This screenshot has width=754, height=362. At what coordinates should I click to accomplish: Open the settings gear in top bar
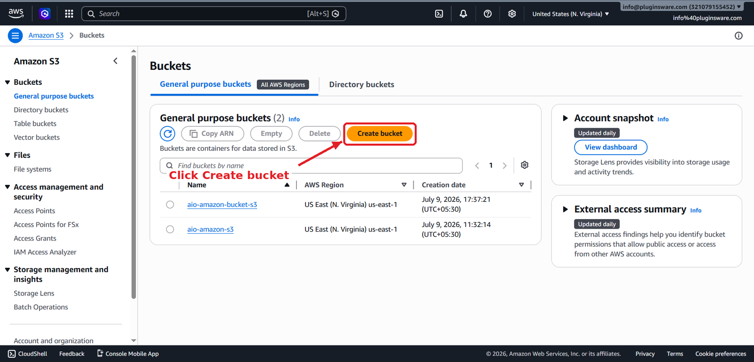[512, 14]
